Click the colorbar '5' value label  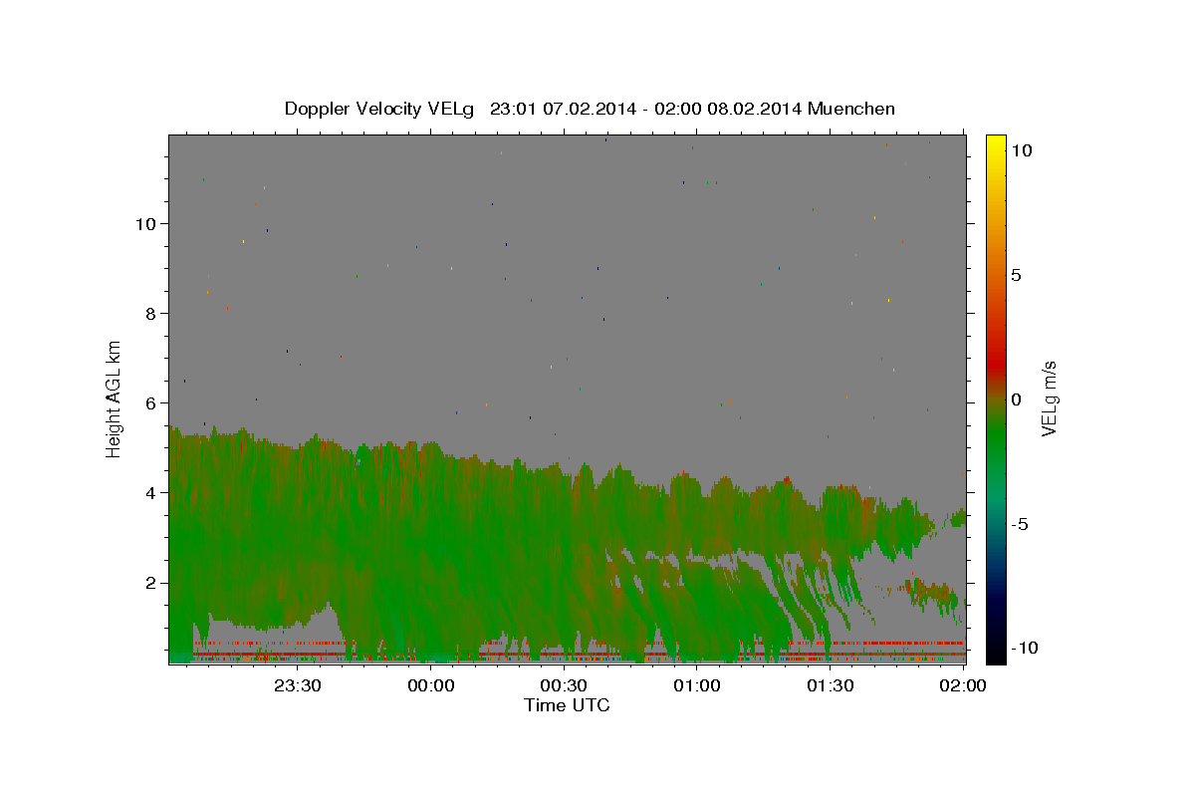[1016, 275]
